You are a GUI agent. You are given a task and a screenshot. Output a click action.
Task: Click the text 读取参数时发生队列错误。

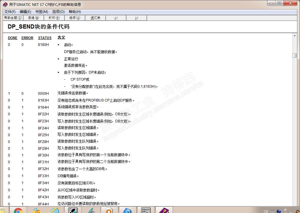point(78,142)
